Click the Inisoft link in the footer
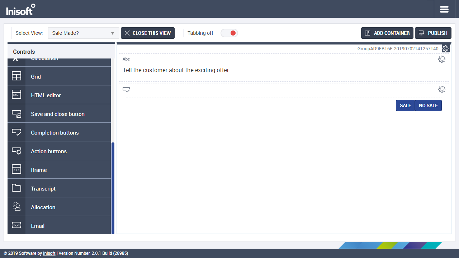Image resolution: width=459 pixels, height=258 pixels. tap(49, 253)
